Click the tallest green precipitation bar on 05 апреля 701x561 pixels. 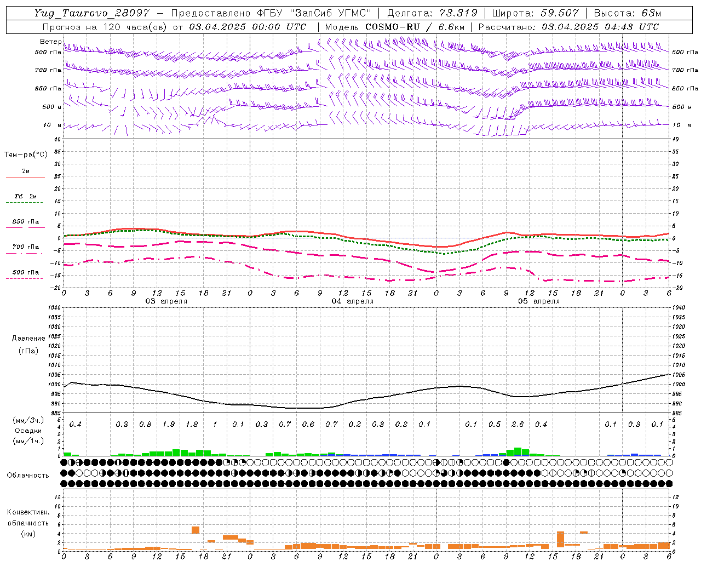click(518, 451)
